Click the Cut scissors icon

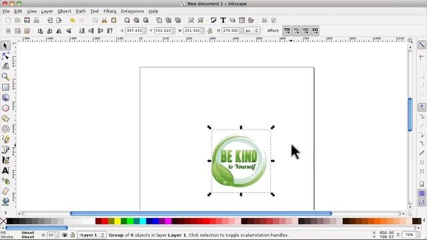104,21
